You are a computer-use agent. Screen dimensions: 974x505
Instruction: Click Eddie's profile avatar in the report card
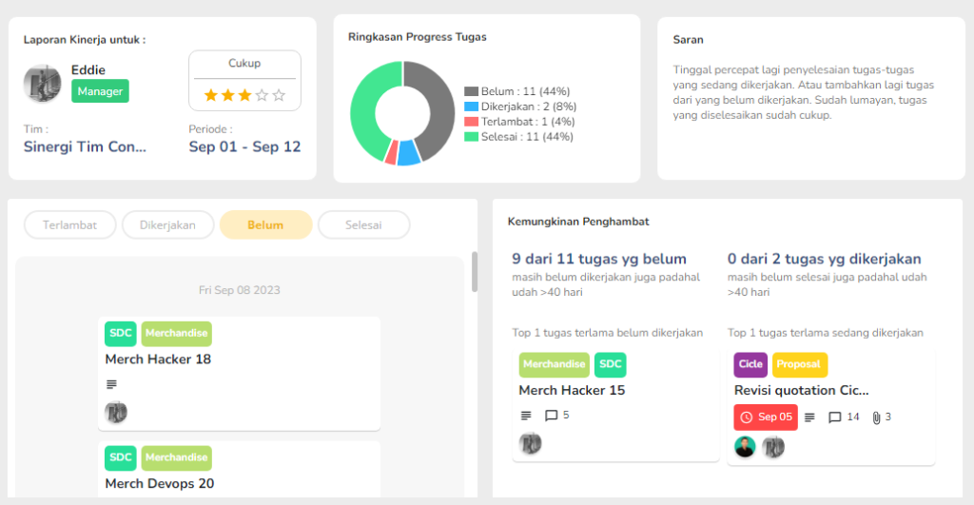[43, 84]
